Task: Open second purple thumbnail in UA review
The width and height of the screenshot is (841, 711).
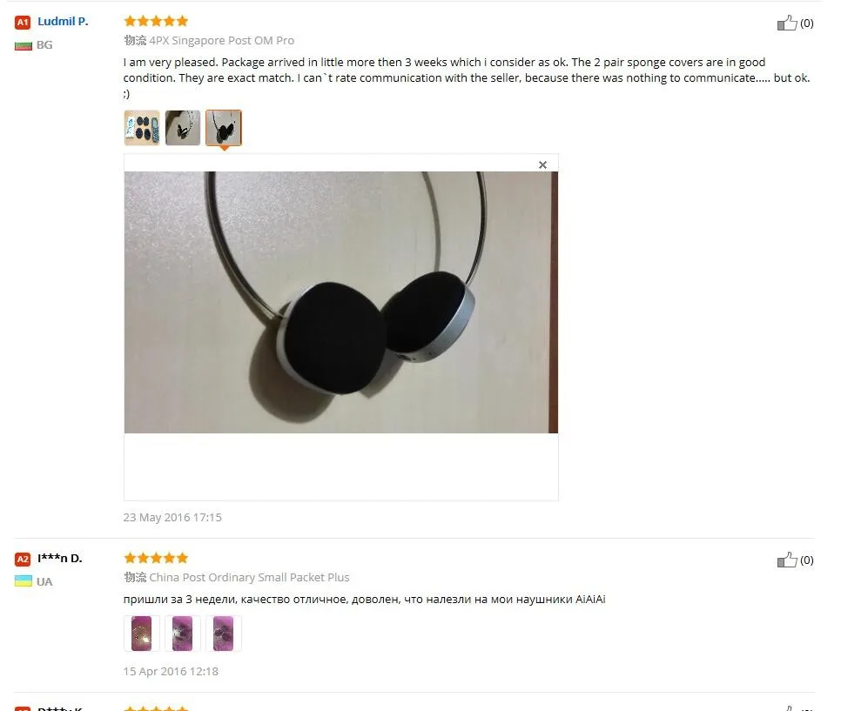Action: point(183,634)
